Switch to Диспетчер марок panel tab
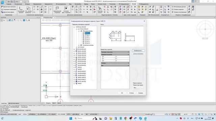The height and width of the screenshot is (121, 216). pos(13,103)
